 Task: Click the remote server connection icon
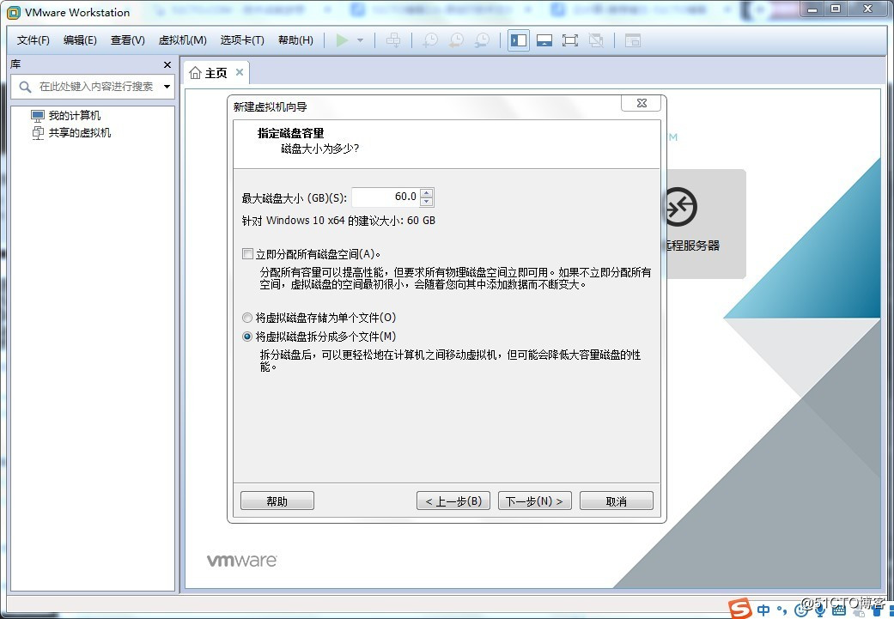tap(681, 206)
